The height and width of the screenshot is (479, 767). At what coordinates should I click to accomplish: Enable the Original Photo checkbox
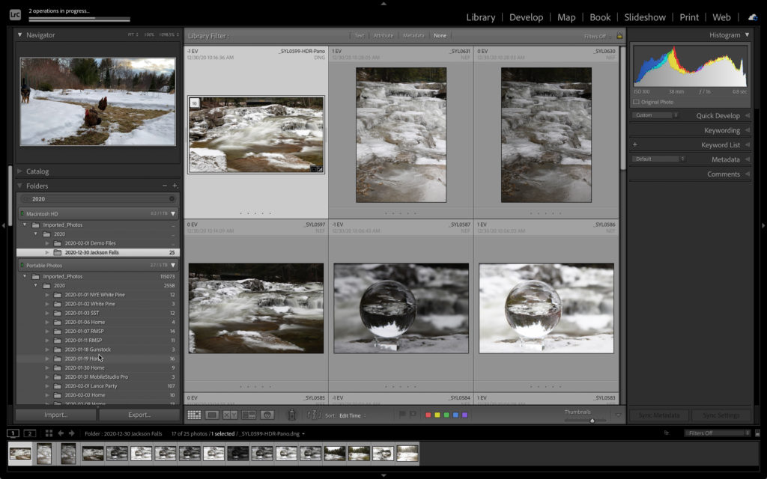(x=637, y=102)
